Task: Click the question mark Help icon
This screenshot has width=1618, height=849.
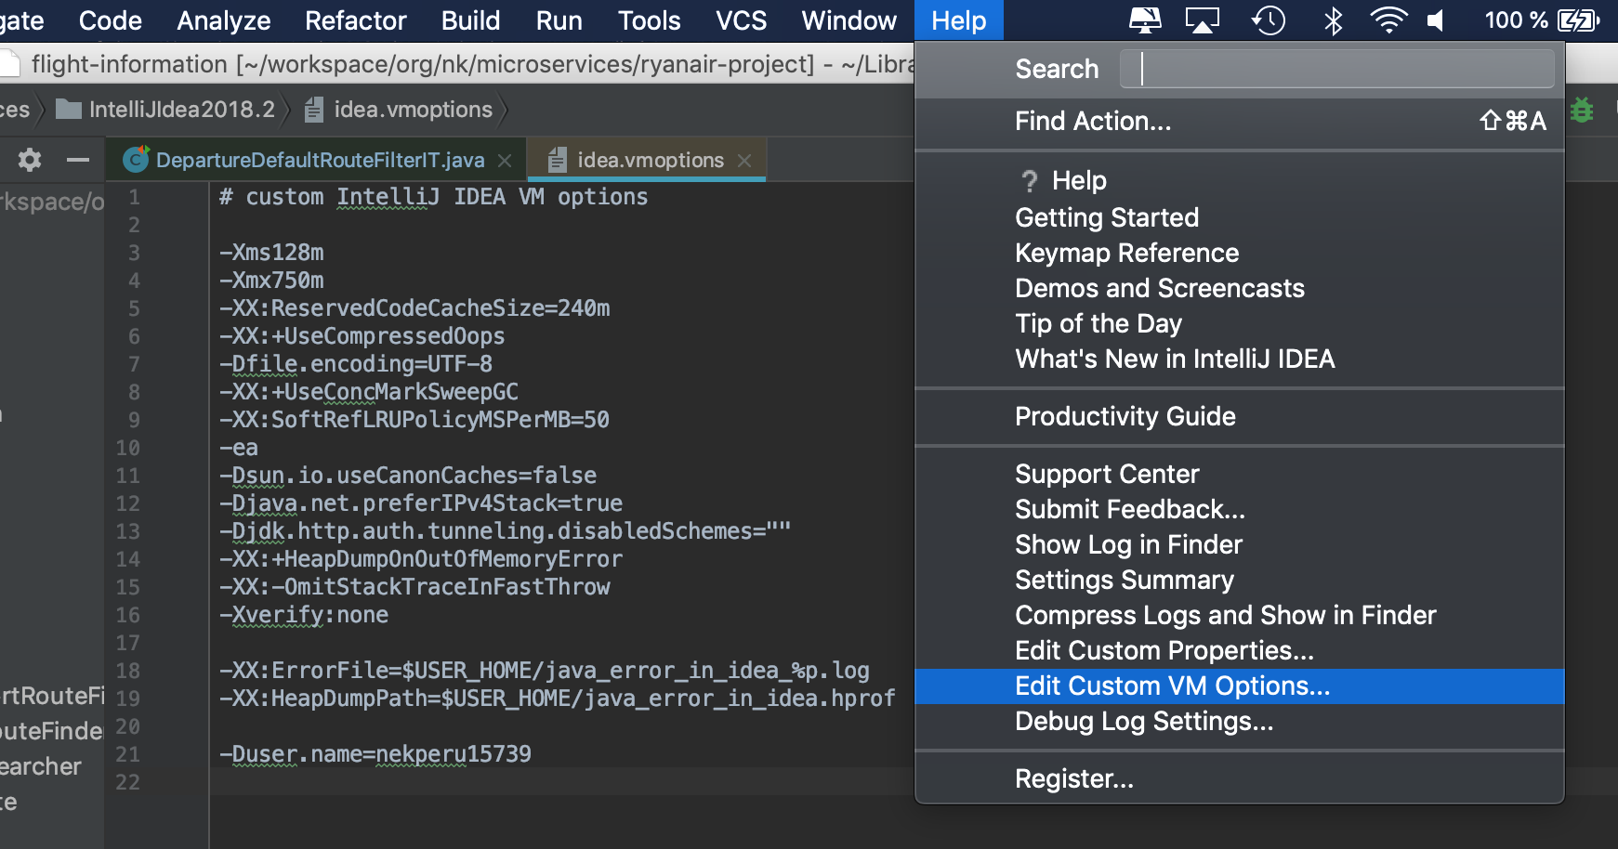Action: pos(1029,181)
